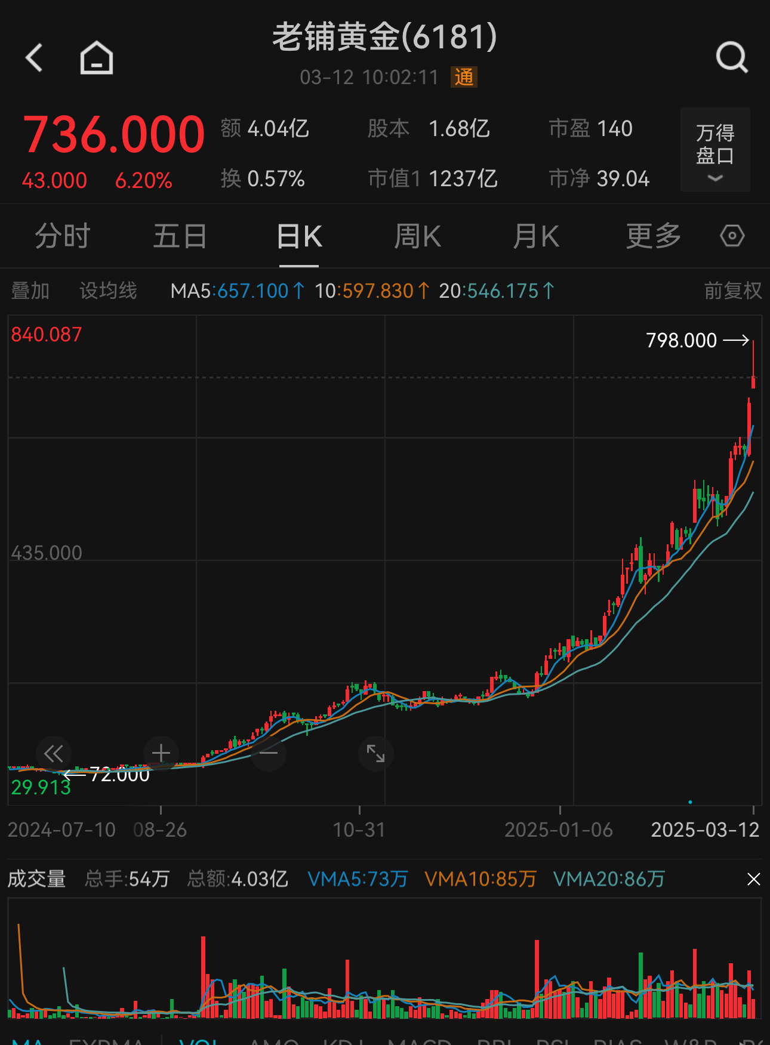Click the 总手:54万 value

[x=127, y=879]
